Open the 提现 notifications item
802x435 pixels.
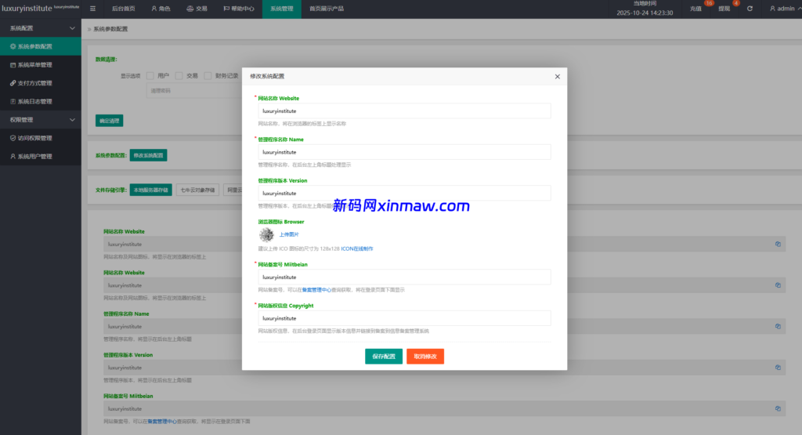pos(724,9)
